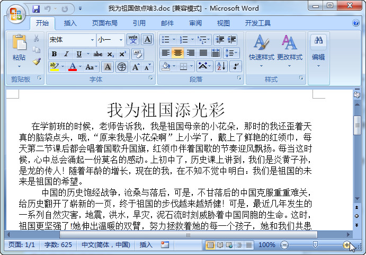Shrink font size
The width and height of the screenshot is (366, 255).
coord(148,67)
